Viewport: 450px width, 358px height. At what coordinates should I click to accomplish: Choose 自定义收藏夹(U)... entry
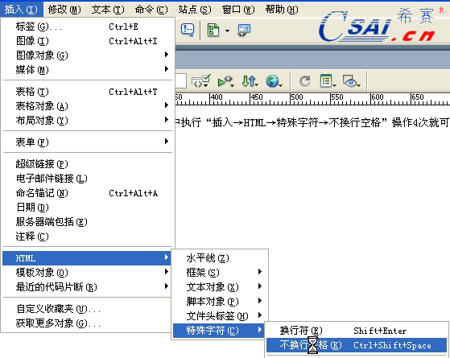(88, 309)
